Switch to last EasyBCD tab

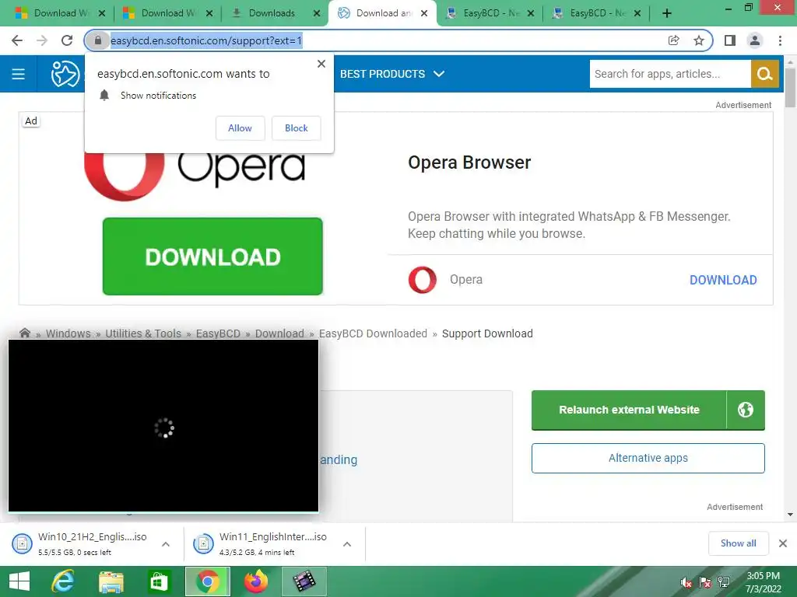(594, 13)
